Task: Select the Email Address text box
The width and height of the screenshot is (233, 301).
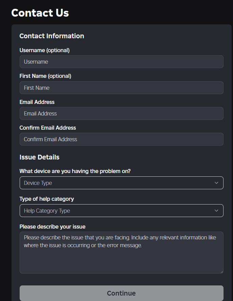Action: click(121, 113)
